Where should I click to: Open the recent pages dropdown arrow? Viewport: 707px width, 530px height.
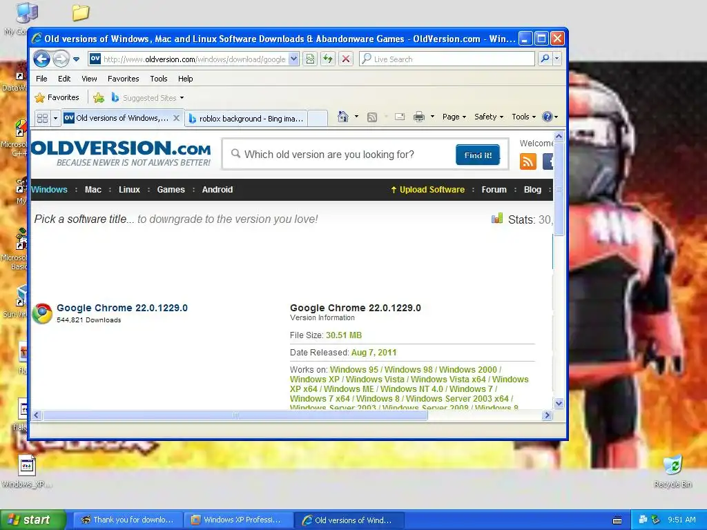click(76, 59)
